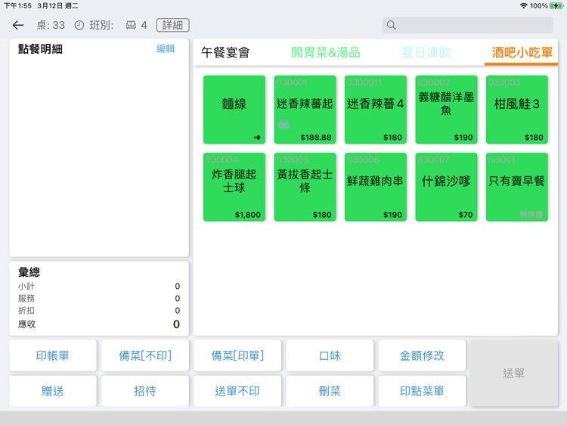567x425 pixels.
Task: Add 迷香辣蕃 4 item
Action: [x=375, y=110]
